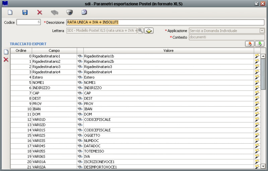Image resolution: width=268 pixels, height=171 pixels.
Task: Add new row to Tracciato Export table
Action: pos(6,52)
